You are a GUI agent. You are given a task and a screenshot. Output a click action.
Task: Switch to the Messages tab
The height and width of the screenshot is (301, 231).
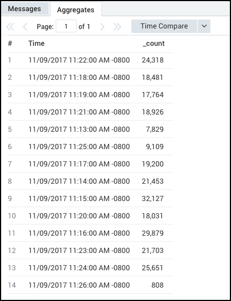pos(24,9)
